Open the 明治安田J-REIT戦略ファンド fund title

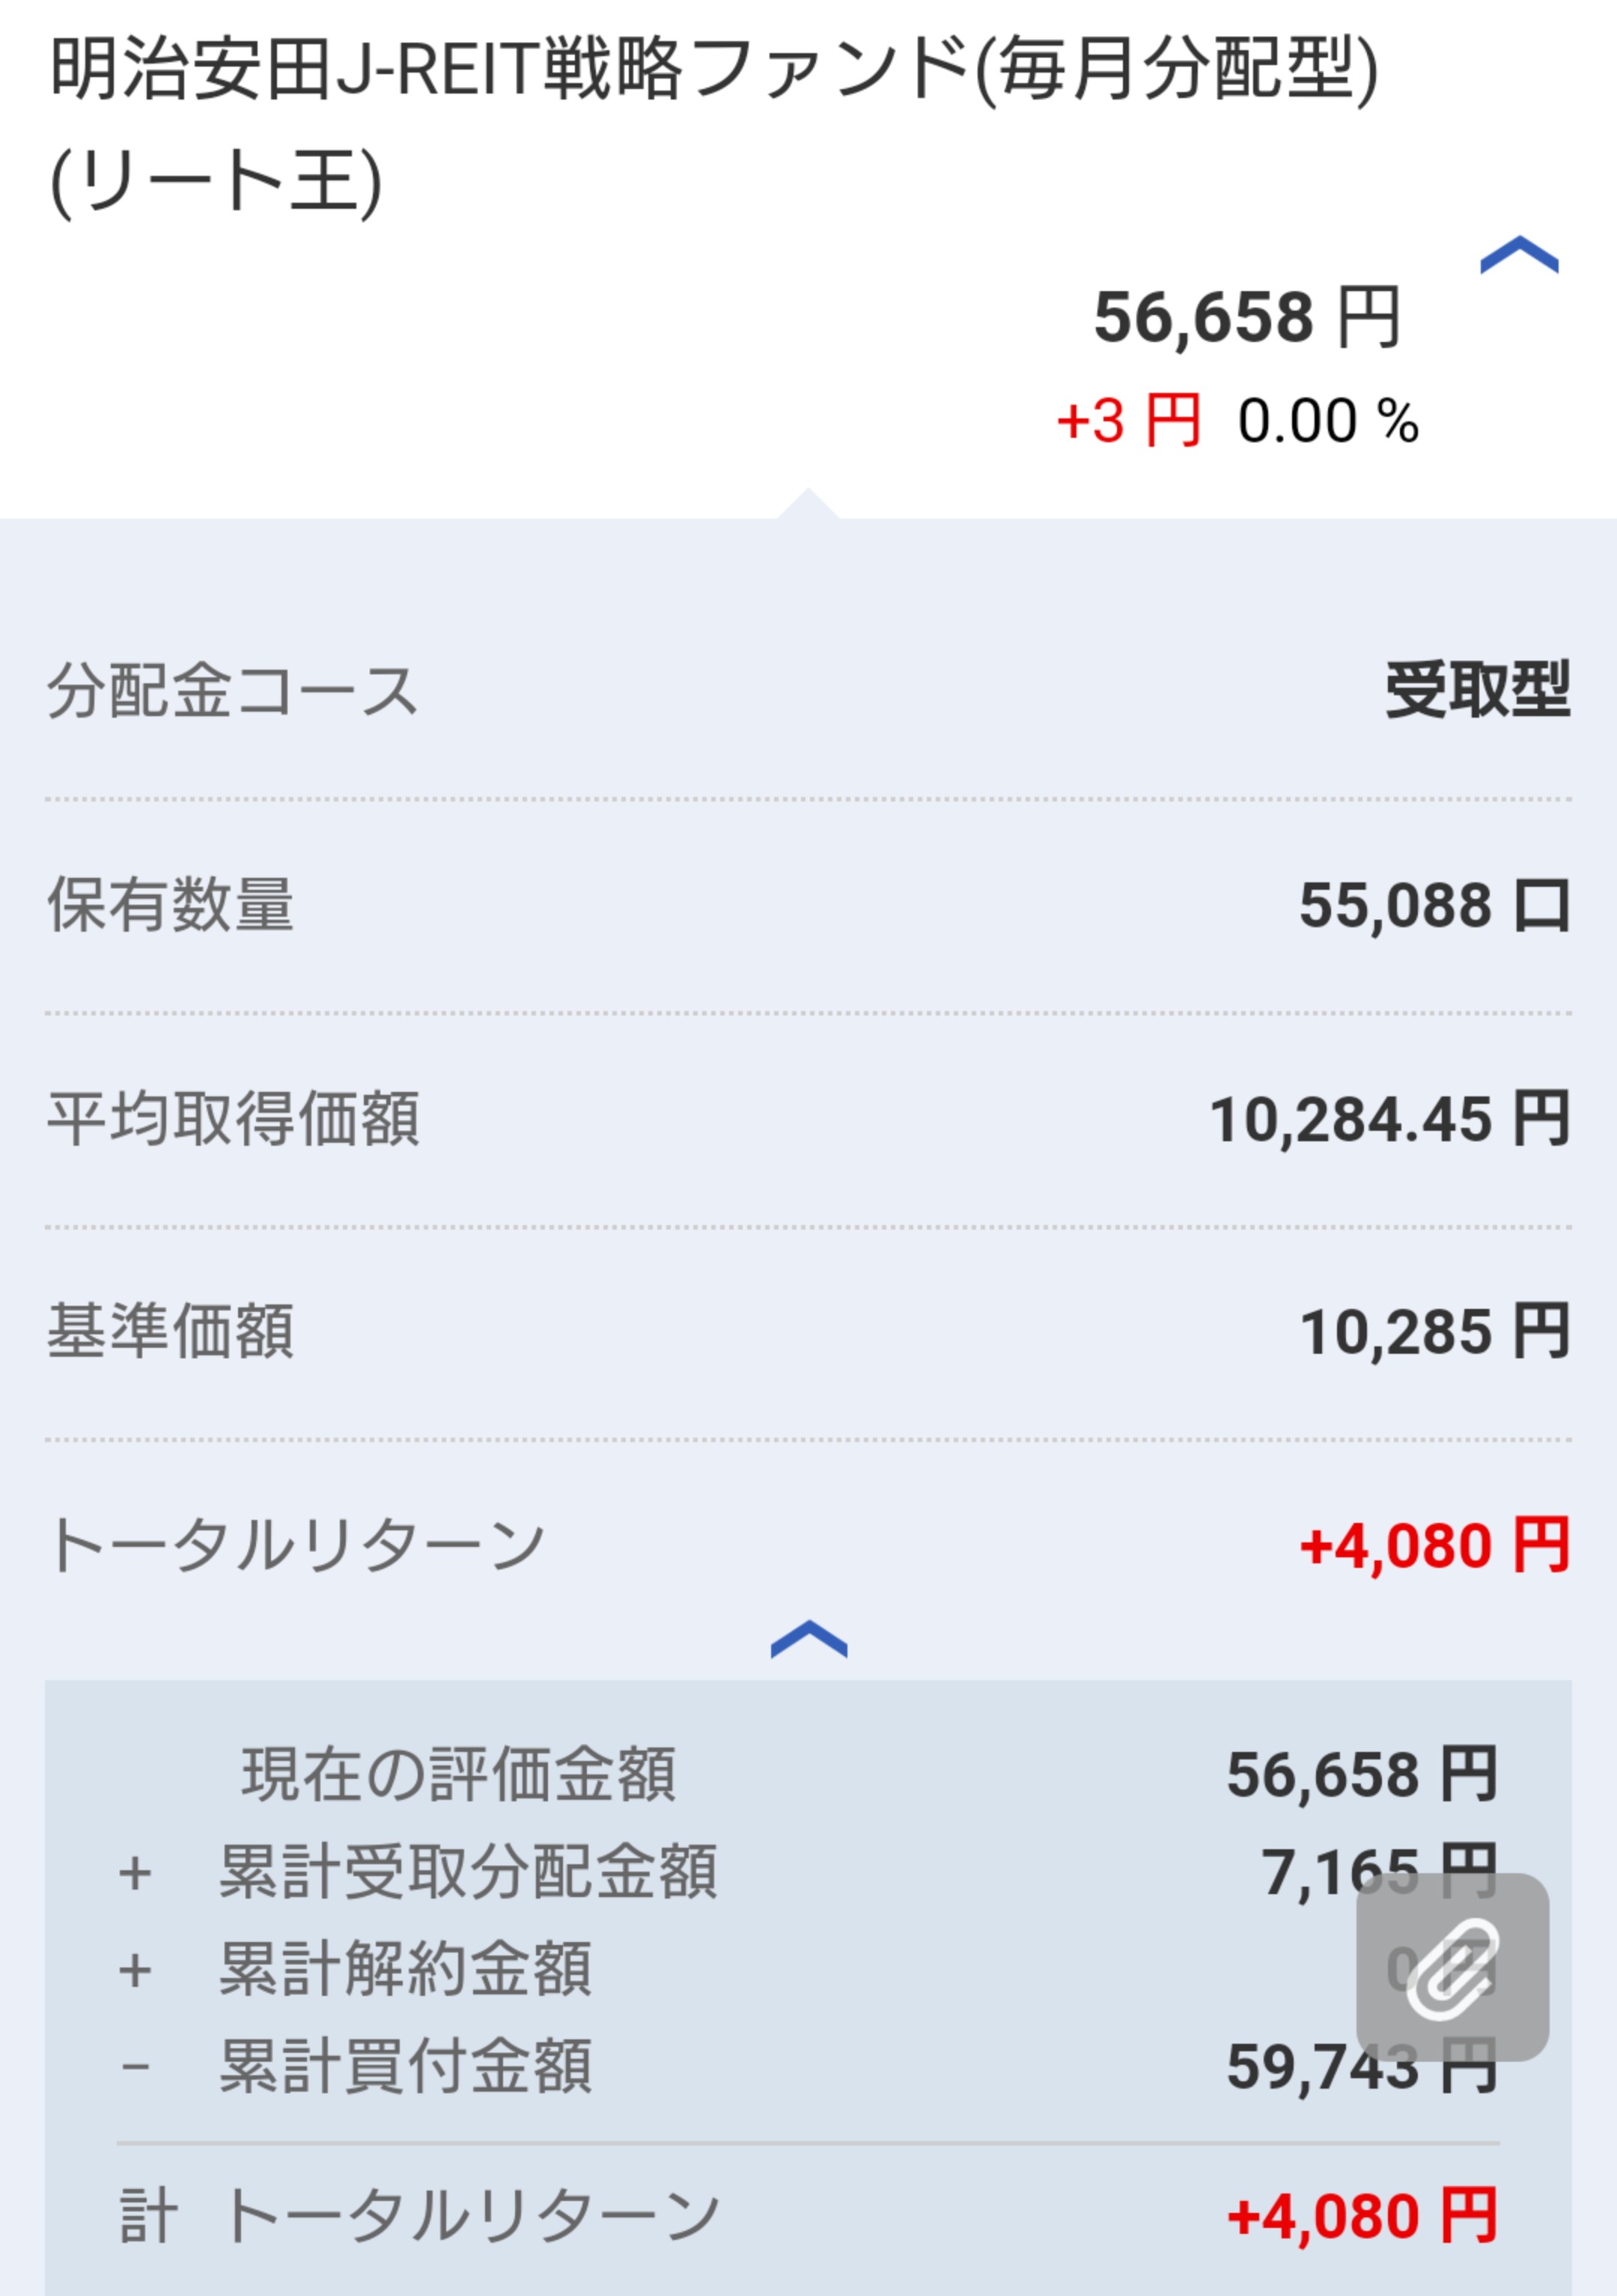click(713, 122)
